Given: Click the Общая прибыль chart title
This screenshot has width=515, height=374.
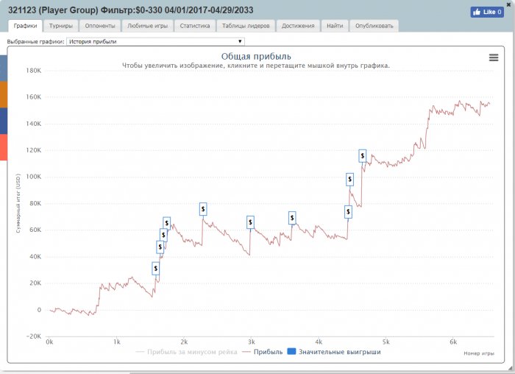Looking at the screenshot, I should click(x=256, y=56).
